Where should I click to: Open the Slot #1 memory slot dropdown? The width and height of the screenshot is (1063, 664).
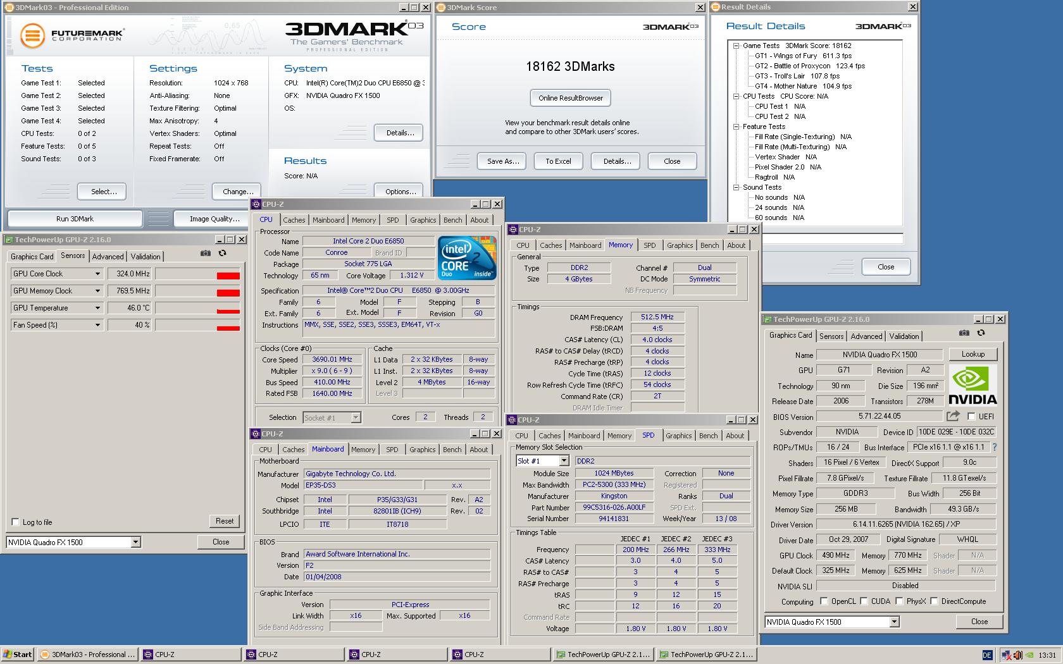(564, 461)
